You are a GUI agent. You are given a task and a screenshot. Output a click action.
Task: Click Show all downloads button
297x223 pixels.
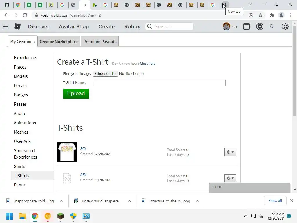275,201
